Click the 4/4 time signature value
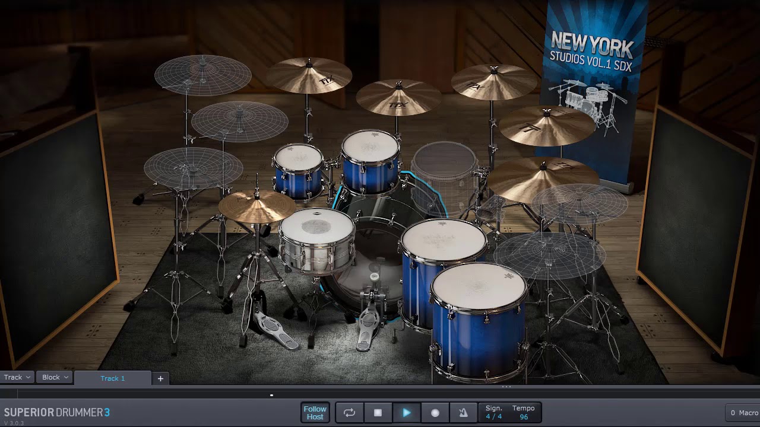Viewport: 760px width, 427px height. coord(493,416)
